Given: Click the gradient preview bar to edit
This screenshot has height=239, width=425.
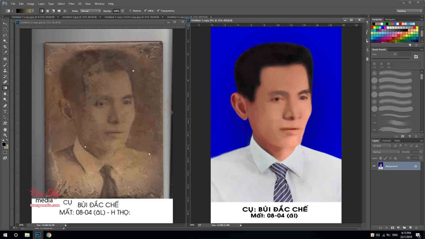Looking at the screenshot, I should (23, 11).
